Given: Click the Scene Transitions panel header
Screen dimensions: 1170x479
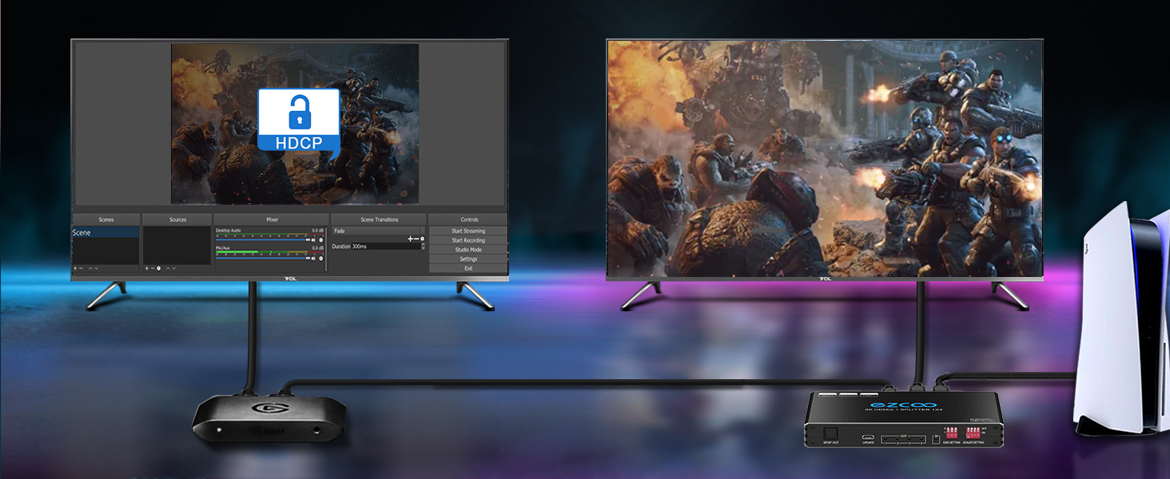Looking at the screenshot, I should (379, 220).
